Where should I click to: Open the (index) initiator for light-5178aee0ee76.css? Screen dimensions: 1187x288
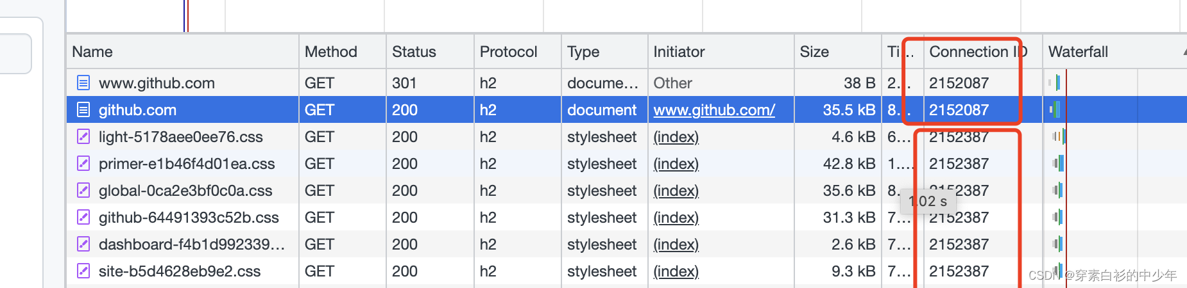click(676, 137)
